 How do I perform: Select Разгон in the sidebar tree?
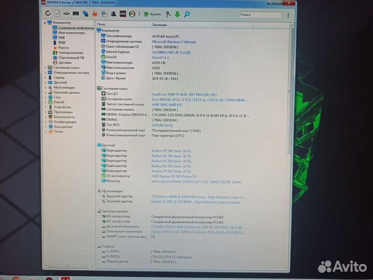tap(63, 47)
